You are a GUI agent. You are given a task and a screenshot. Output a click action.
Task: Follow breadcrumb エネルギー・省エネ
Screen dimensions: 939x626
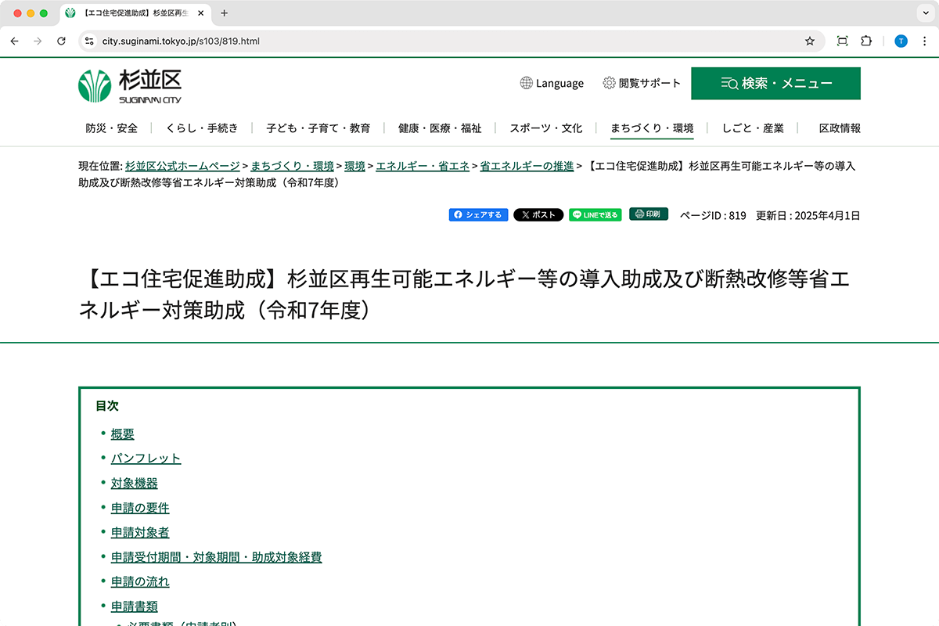point(423,166)
